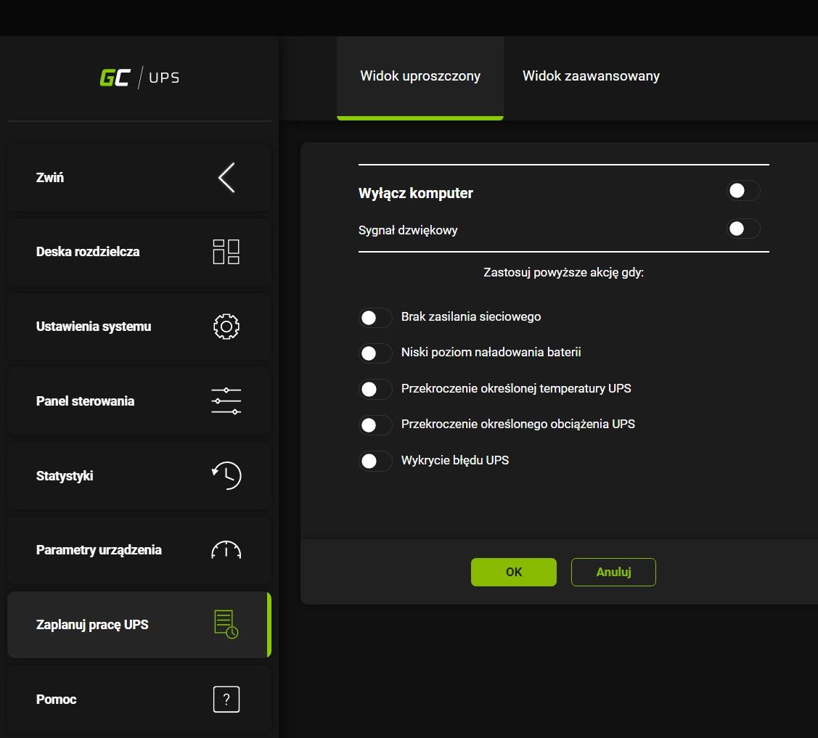
Task: Open Pomoc menu item
Action: tap(139, 699)
